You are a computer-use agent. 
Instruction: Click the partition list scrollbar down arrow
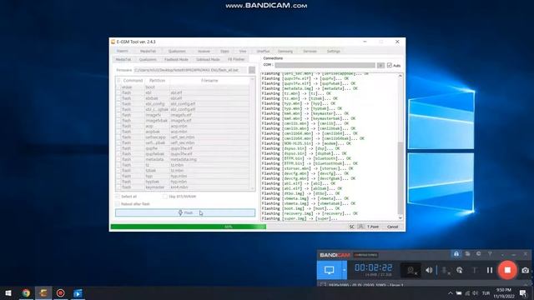pyautogui.click(x=252, y=189)
